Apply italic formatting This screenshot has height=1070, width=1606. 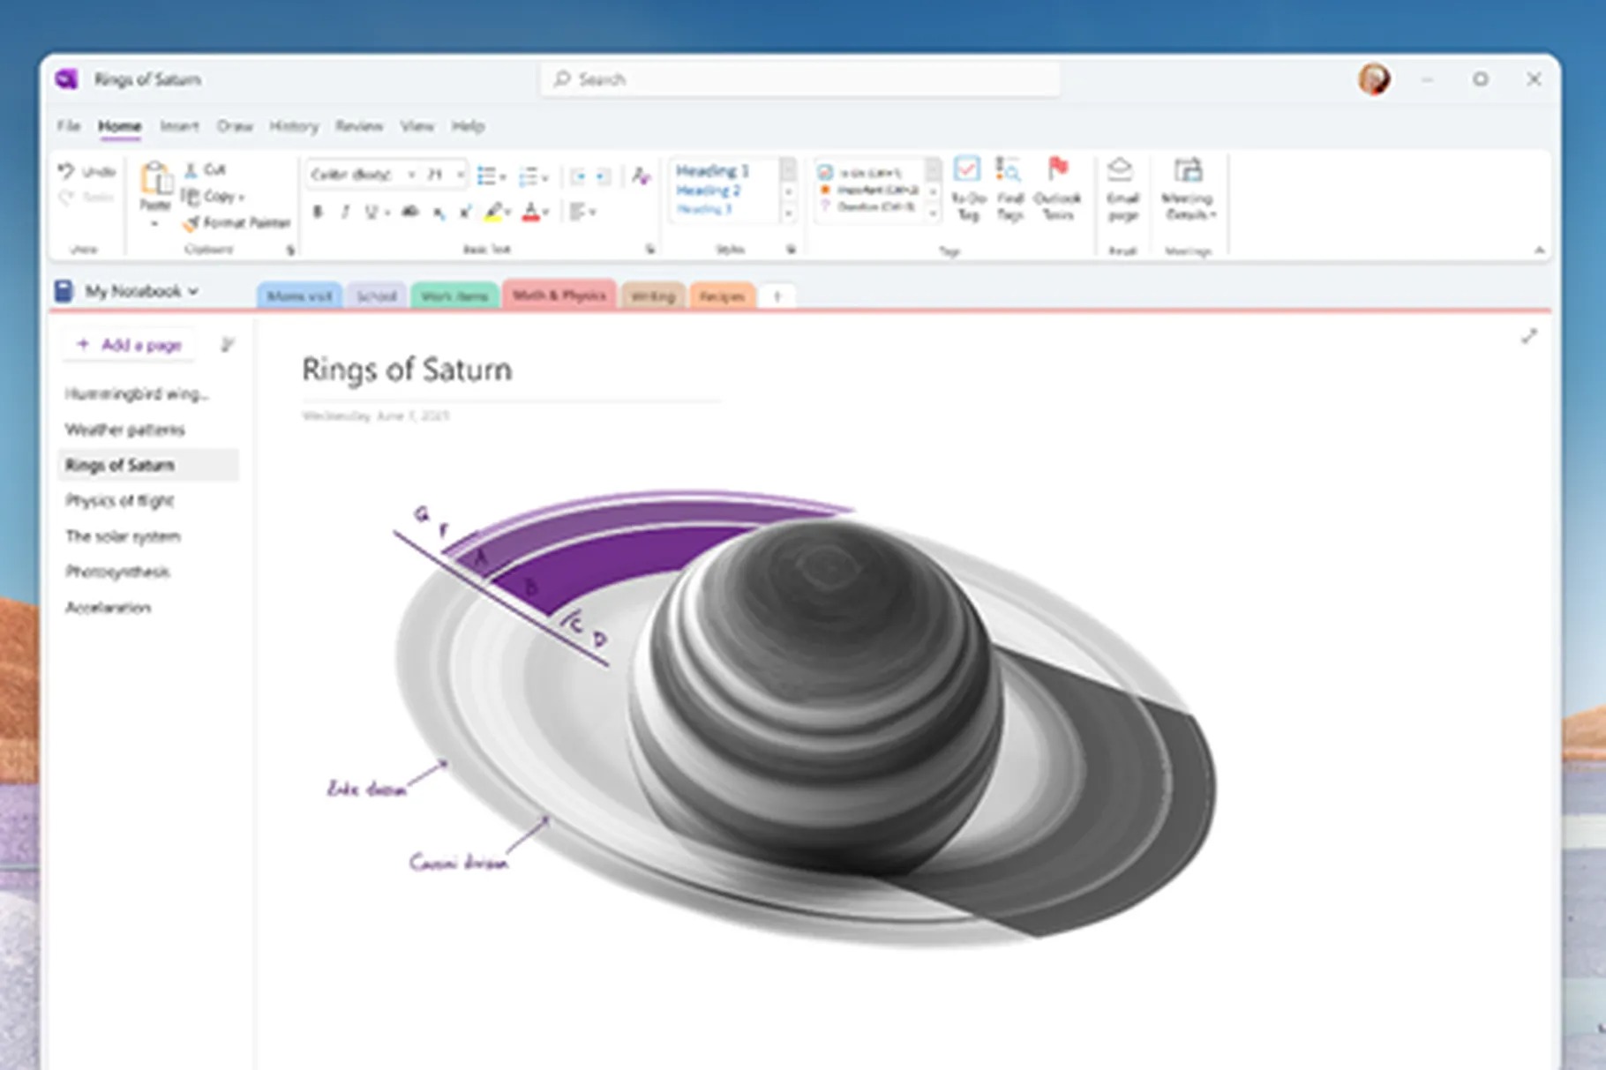(346, 212)
